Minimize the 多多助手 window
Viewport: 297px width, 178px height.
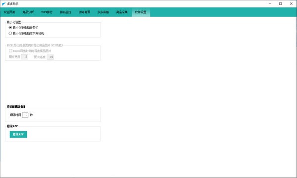coord(270,3)
